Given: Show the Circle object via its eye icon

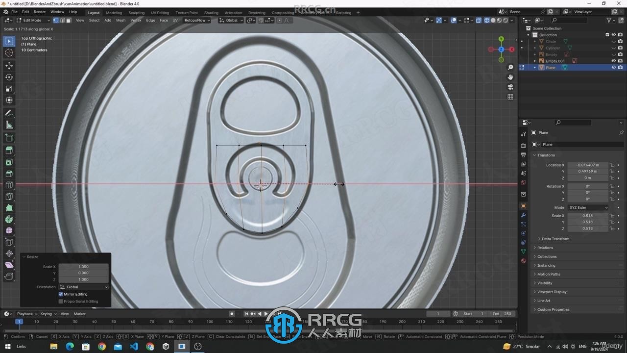Looking at the screenshot, I should pyautogui.click(x=613, y=42).
